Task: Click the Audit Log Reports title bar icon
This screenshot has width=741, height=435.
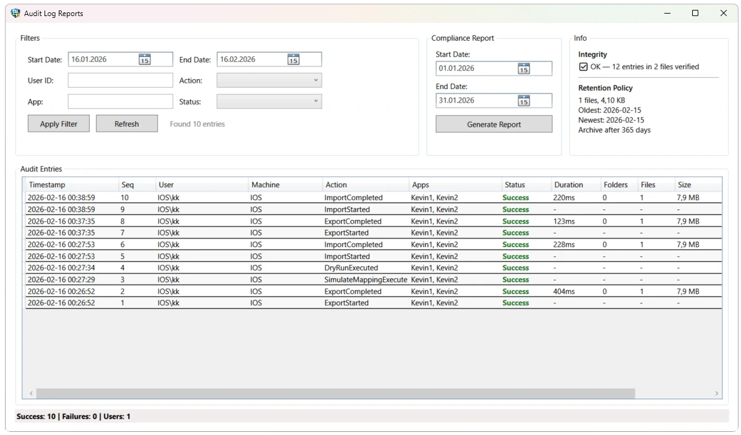Action: (x=15, y=12)
